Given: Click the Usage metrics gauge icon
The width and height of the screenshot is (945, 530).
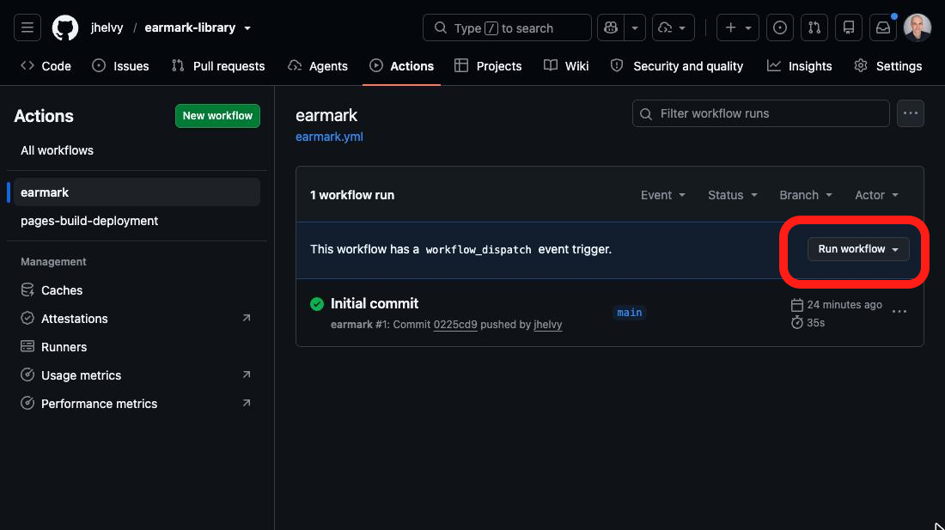Looking at the screenshot, I should point(27,375).
